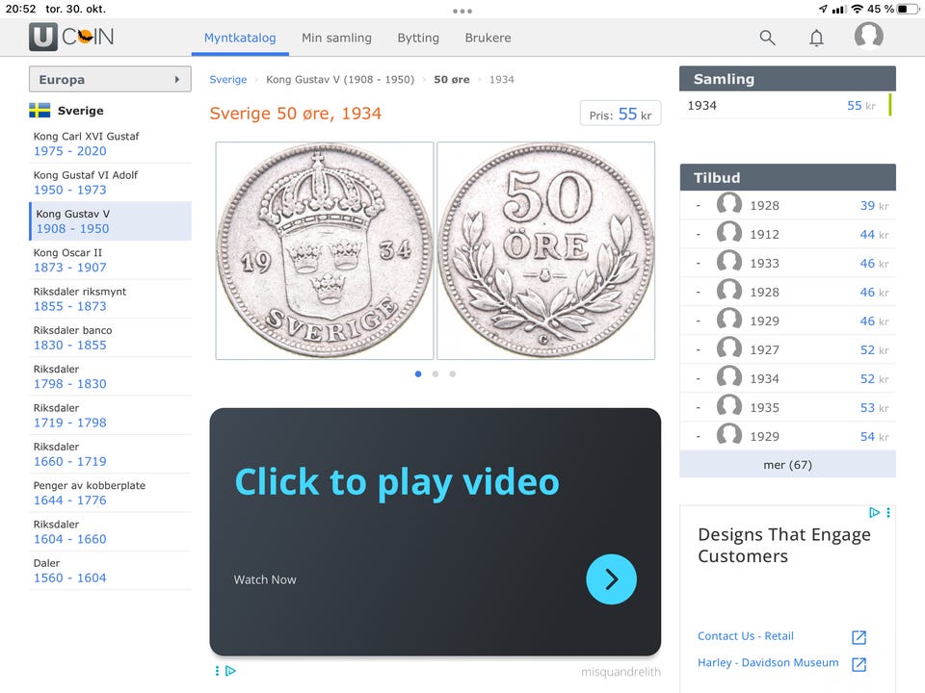Image resolution: width=925 pixels, height=693 pixels.
Task: Open the Min samling tab
Action: [336, 38]
